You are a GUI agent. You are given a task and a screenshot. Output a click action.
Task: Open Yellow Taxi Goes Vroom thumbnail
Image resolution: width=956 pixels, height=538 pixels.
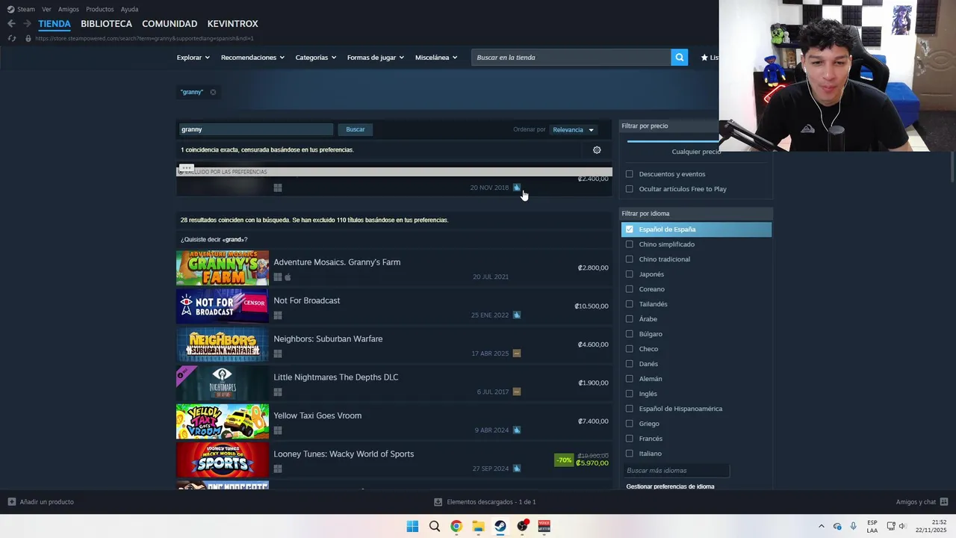(223, 421)
